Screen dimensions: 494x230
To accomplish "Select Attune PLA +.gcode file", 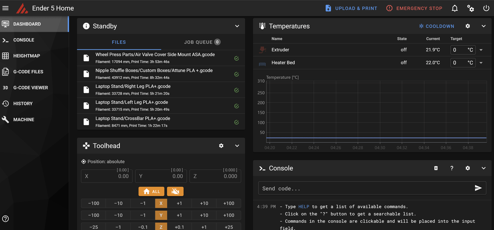I will click(x=161, y=74).
